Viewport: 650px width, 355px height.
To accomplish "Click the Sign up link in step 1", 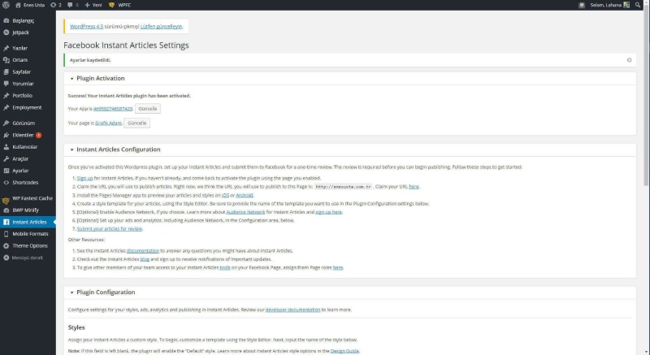I will (85, 178).
